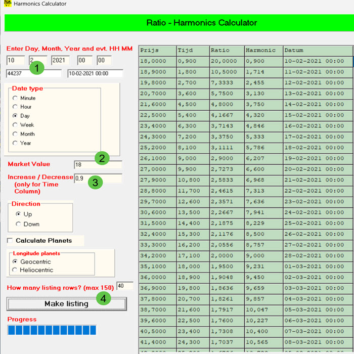Select Harmonic cell 9,000

263,256
